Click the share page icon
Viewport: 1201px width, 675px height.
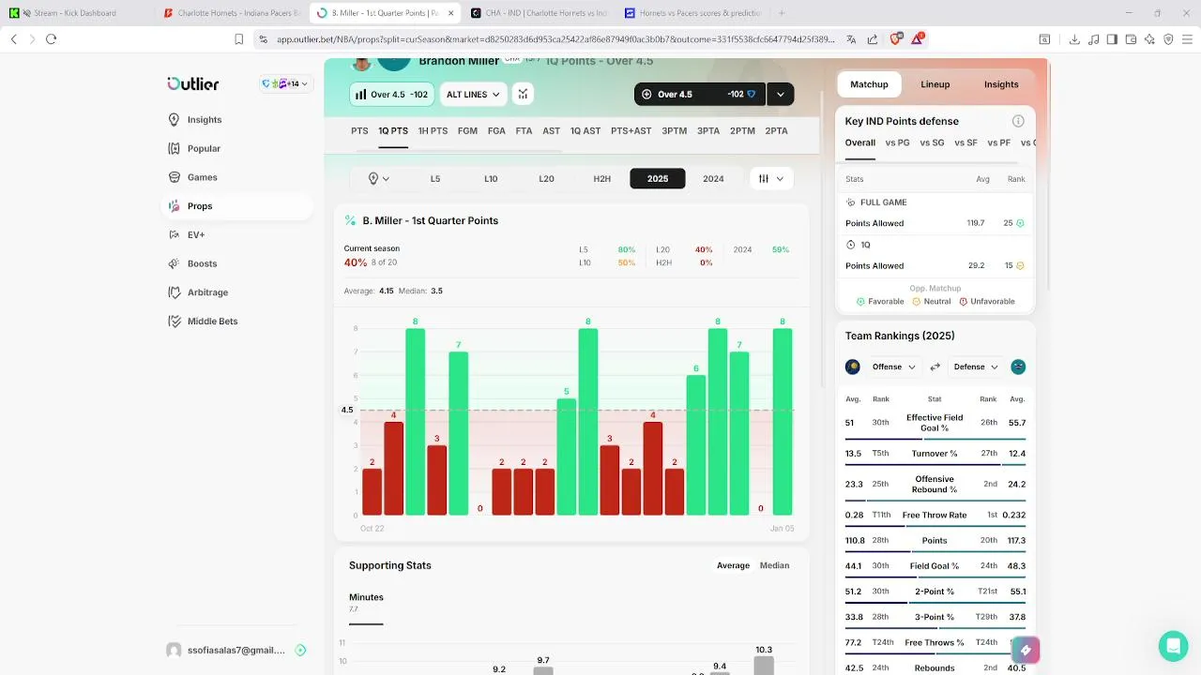(873, 39)
